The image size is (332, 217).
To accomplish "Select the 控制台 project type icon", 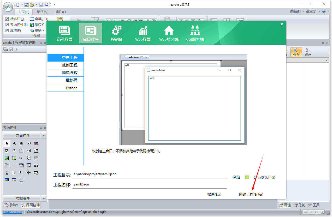I will pos(117,33).
